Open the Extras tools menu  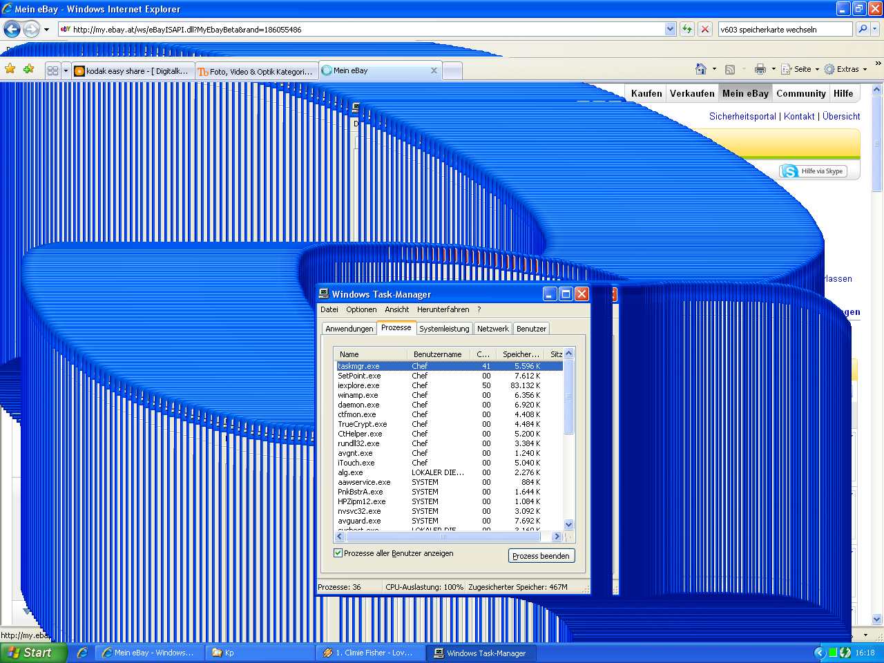[845, 69]
